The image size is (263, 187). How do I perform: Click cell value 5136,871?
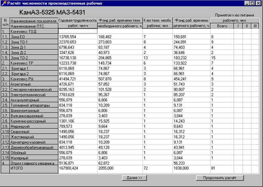coord(66,163)
